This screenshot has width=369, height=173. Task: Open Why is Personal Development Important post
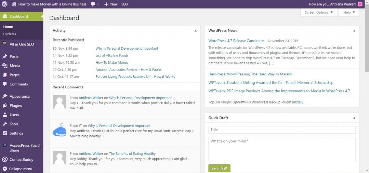[x=127, y=48]
